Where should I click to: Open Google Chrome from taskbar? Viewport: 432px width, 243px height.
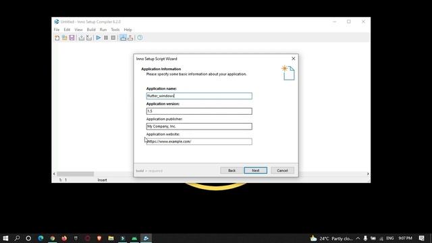[53, 238]
